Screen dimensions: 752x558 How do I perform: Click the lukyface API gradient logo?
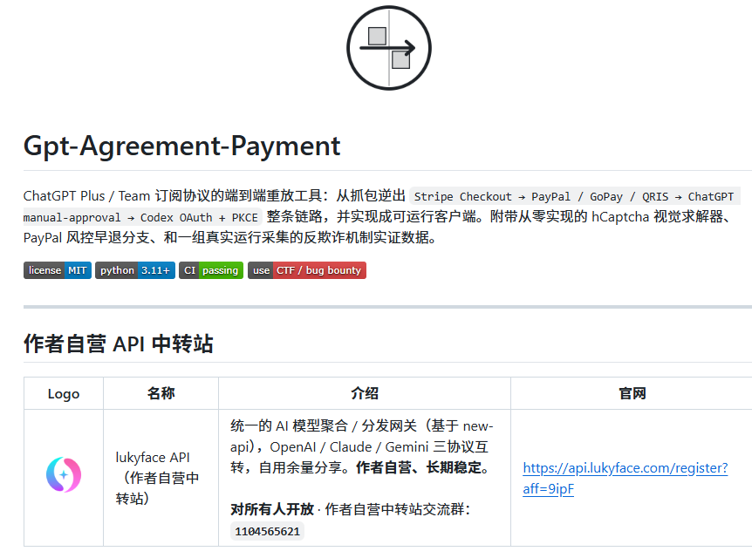tap(64, 474)
